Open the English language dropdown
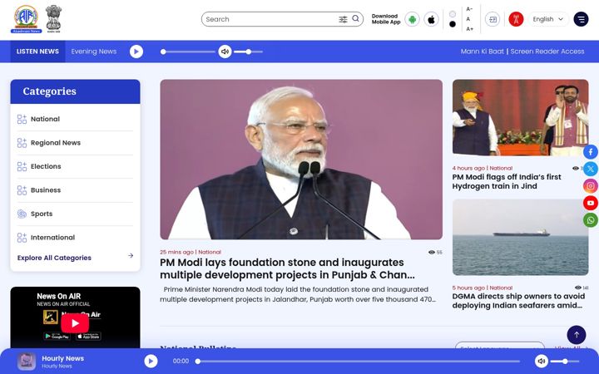This screenshot has height=374, width=599. pos(548,19)
